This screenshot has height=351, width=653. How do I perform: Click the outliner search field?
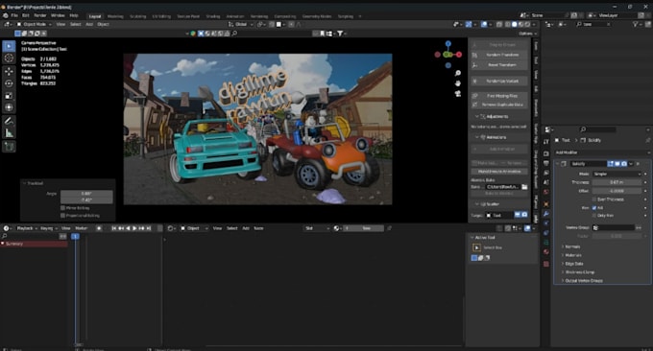[593, 25]
